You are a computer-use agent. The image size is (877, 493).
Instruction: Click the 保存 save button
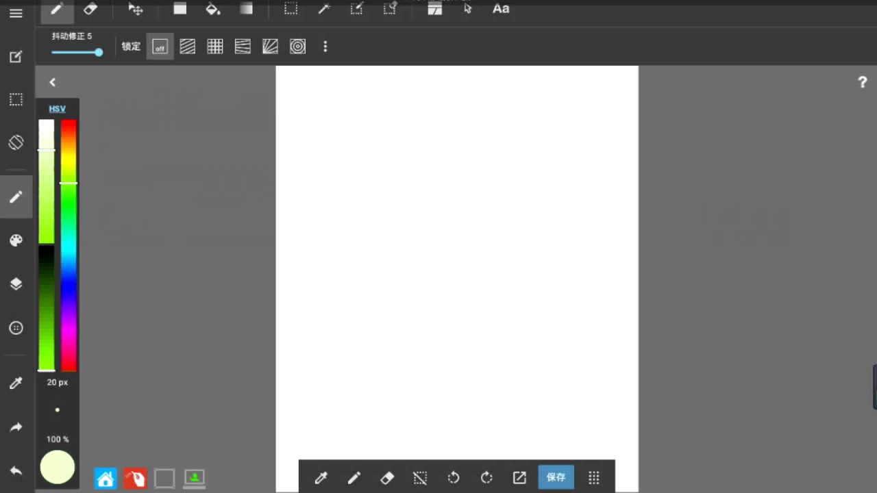point(556,477)
